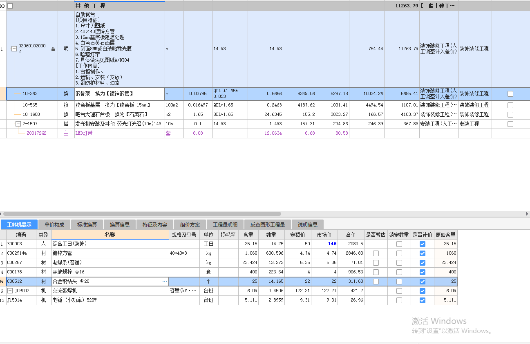Click the lock icon on item 020601020002
Viewport: 530px width, 344px height.
[53, 49]
